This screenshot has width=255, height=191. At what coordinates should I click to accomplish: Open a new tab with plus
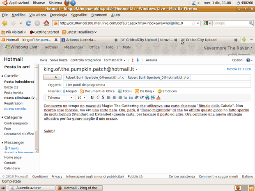coord(244,40)
